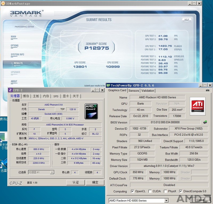Click the 认证 button in CPU-Z
This screenshot has height=204, width=213.
(76, 182)
